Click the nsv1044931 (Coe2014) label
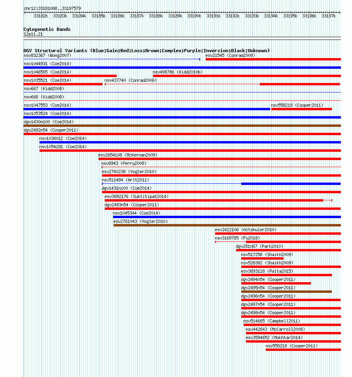 pos(47,64)
